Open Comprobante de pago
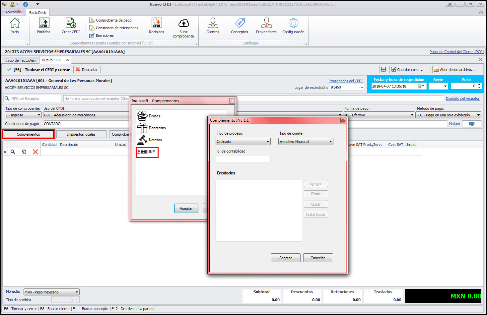487x315 pixels. click(x=110, y=20)
